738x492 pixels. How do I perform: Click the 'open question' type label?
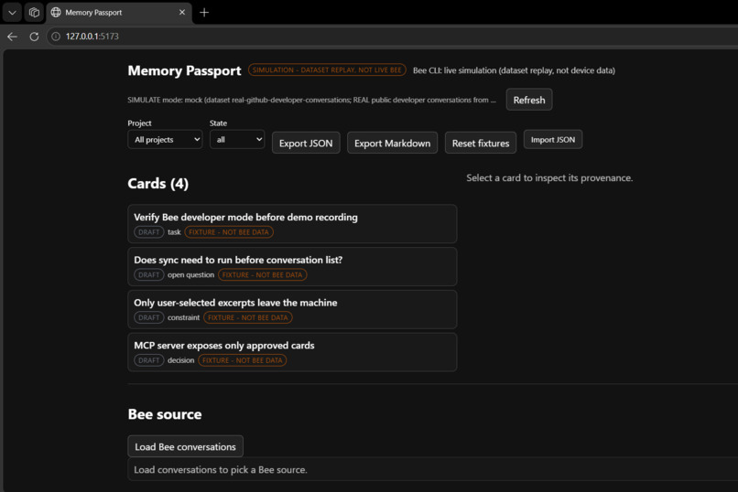click(x=190, y=275)
